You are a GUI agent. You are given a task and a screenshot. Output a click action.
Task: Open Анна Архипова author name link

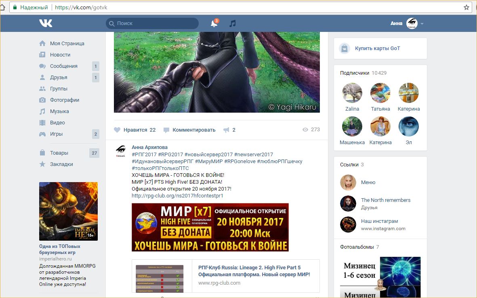tap(149, 147)
